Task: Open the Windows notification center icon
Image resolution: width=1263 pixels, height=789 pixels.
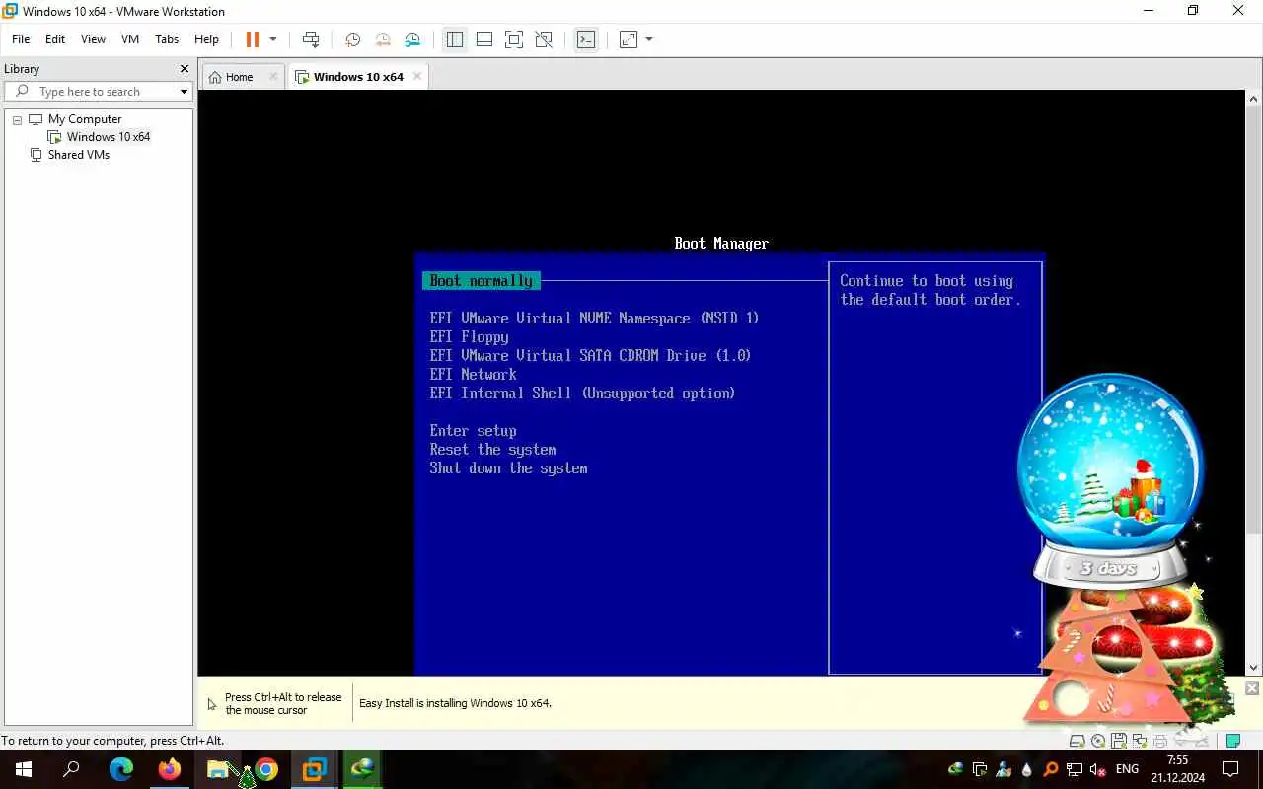Action: pyautogui.click(x=1230, y=769)
